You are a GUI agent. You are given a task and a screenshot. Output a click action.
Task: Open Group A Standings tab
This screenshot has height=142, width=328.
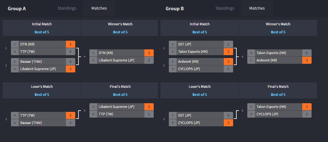click(x=67, y=8)
